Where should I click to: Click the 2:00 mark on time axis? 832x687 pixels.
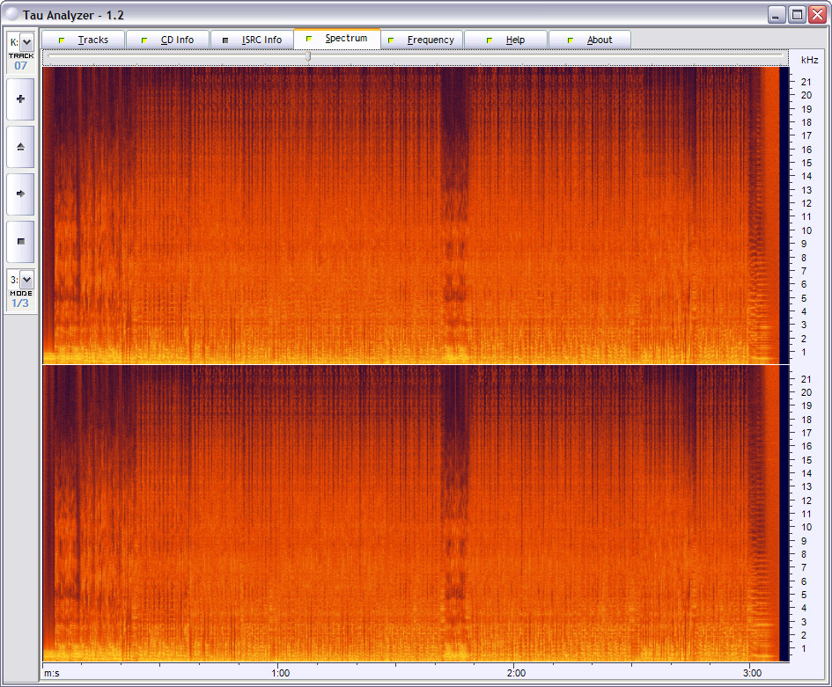pos(517,673)
